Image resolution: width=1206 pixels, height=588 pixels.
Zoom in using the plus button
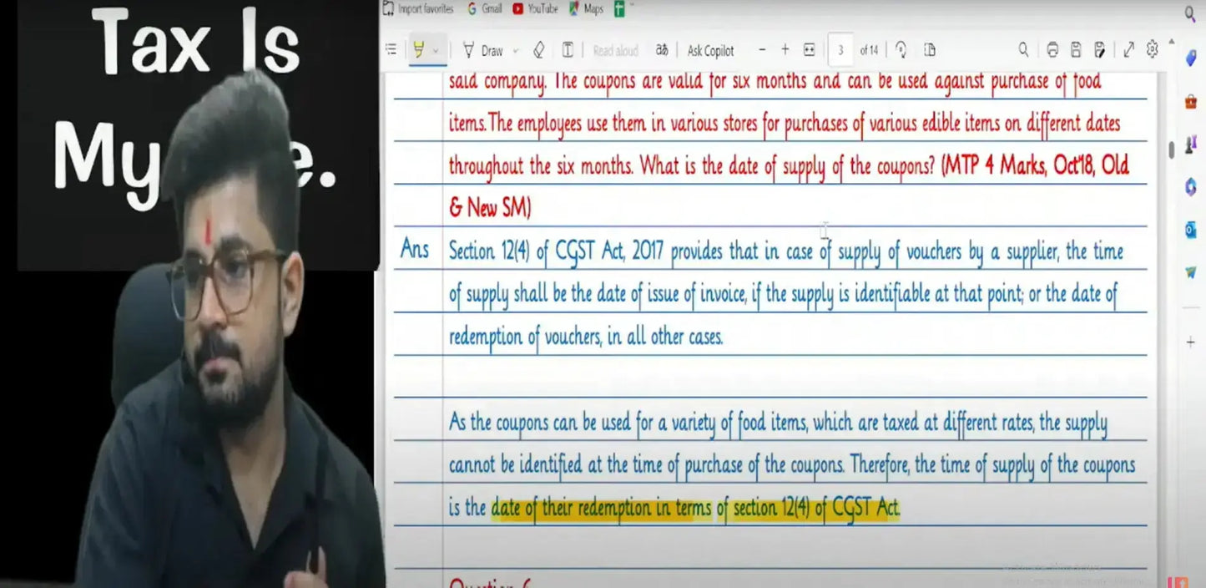point(785,50)
